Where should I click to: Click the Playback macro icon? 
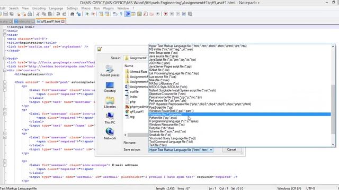(x=178, y=14)
